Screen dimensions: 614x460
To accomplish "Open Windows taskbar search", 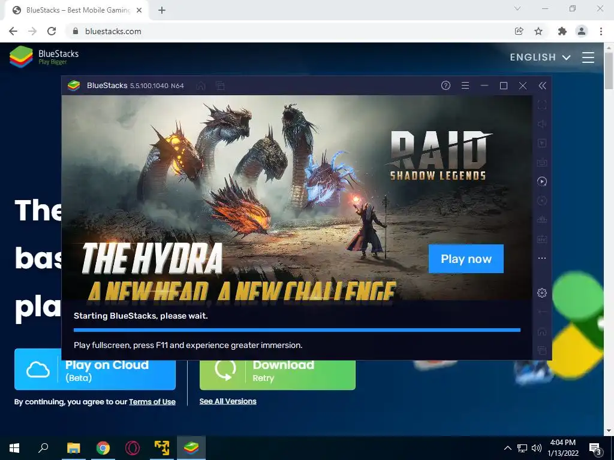I will 43,448.
